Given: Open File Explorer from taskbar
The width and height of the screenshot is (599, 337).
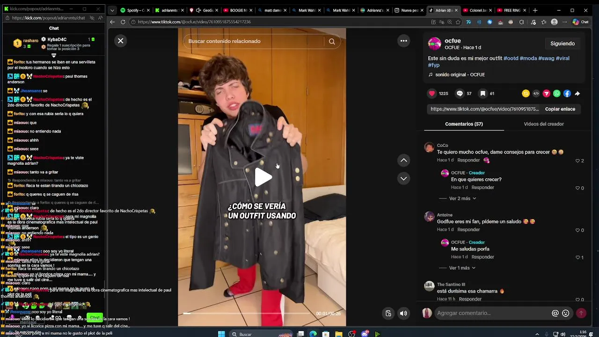Looking at the screenshot, I should coord(338,334).
